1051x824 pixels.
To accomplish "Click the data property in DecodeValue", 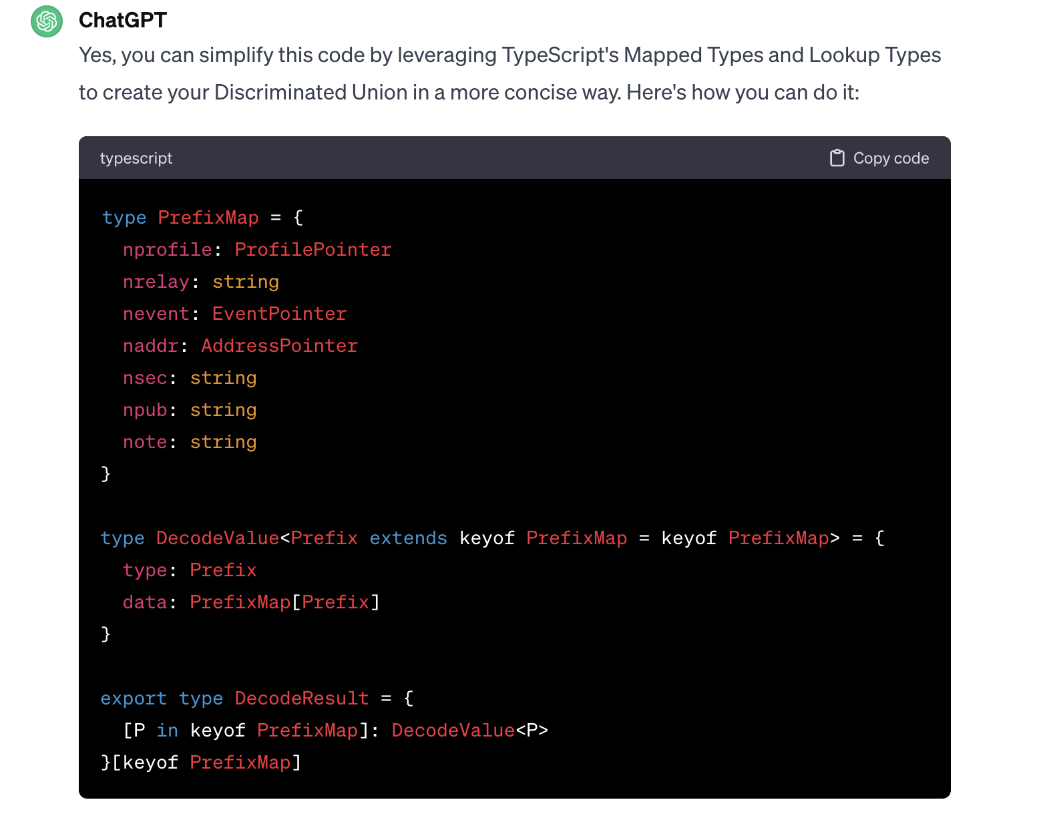I will pyautogui.click(x=145, y=602).
